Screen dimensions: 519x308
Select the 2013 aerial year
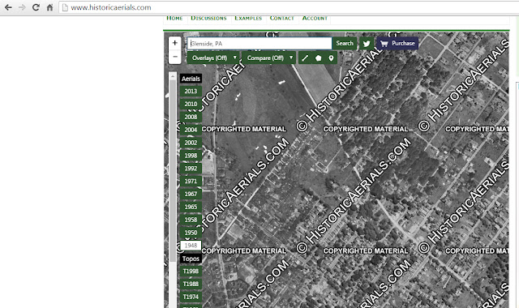coord(191,92)
